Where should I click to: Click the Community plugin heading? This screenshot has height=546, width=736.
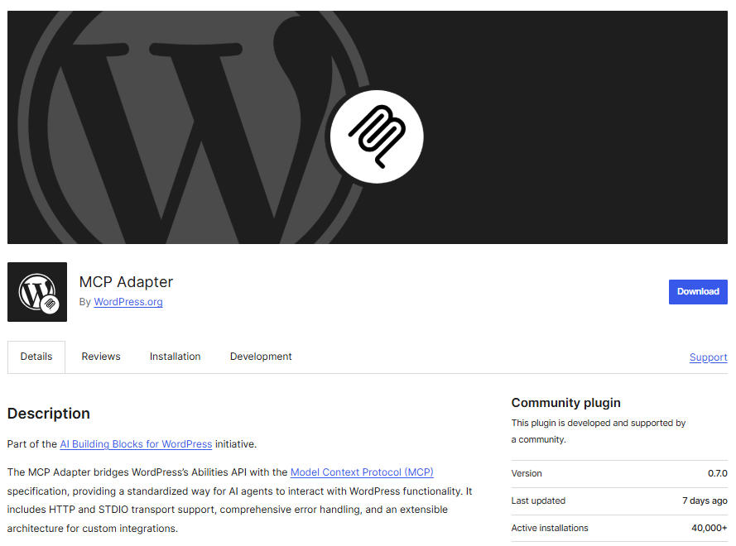point(566,402)
